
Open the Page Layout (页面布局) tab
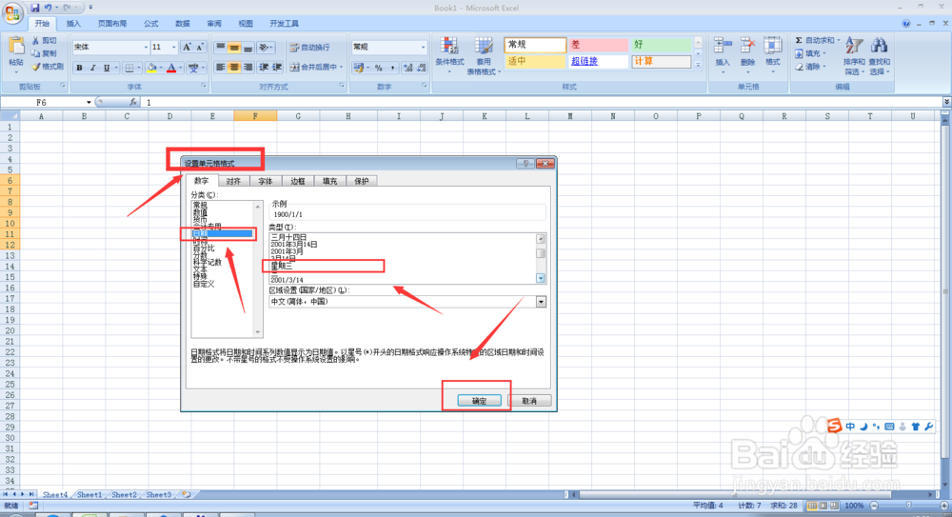point(112,24)
